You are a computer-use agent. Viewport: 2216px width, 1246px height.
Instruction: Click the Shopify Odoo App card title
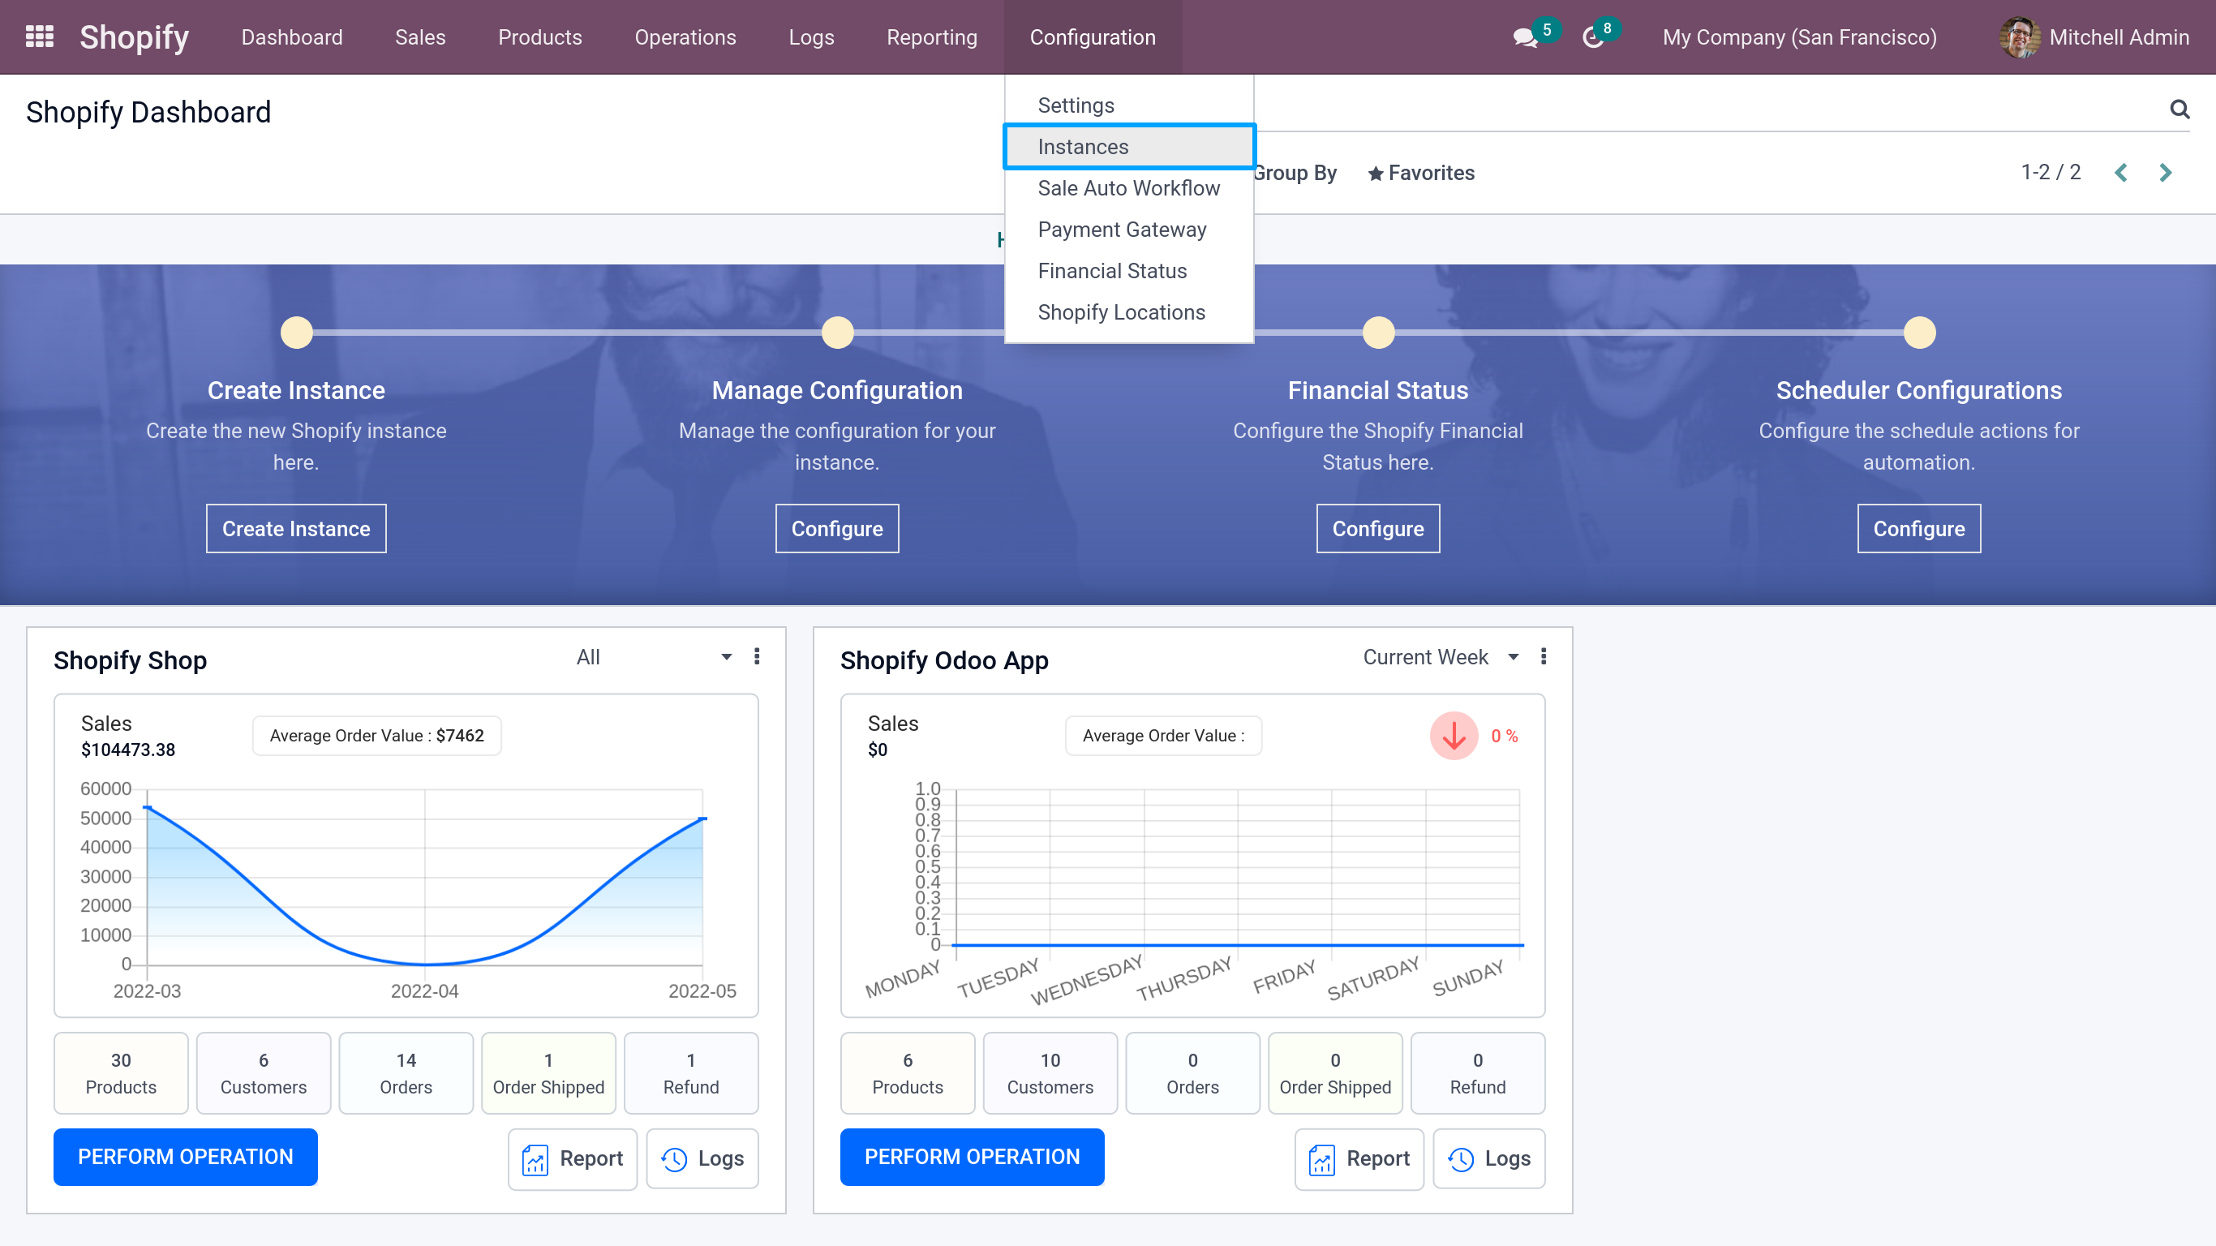click(943, 660)
